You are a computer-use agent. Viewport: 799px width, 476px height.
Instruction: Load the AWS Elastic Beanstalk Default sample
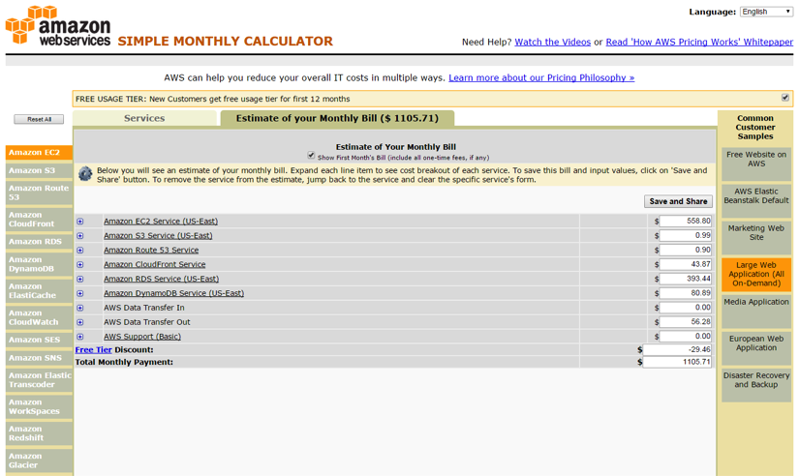click(756, 200)
